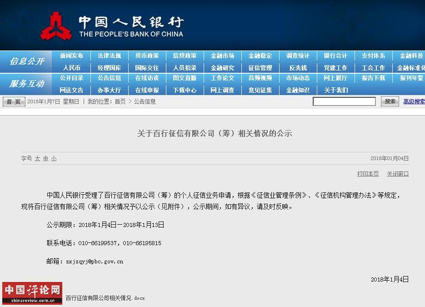The image size is (425, 307).
Task: Go to 意见征集 page
Action: tap(260, 90)
